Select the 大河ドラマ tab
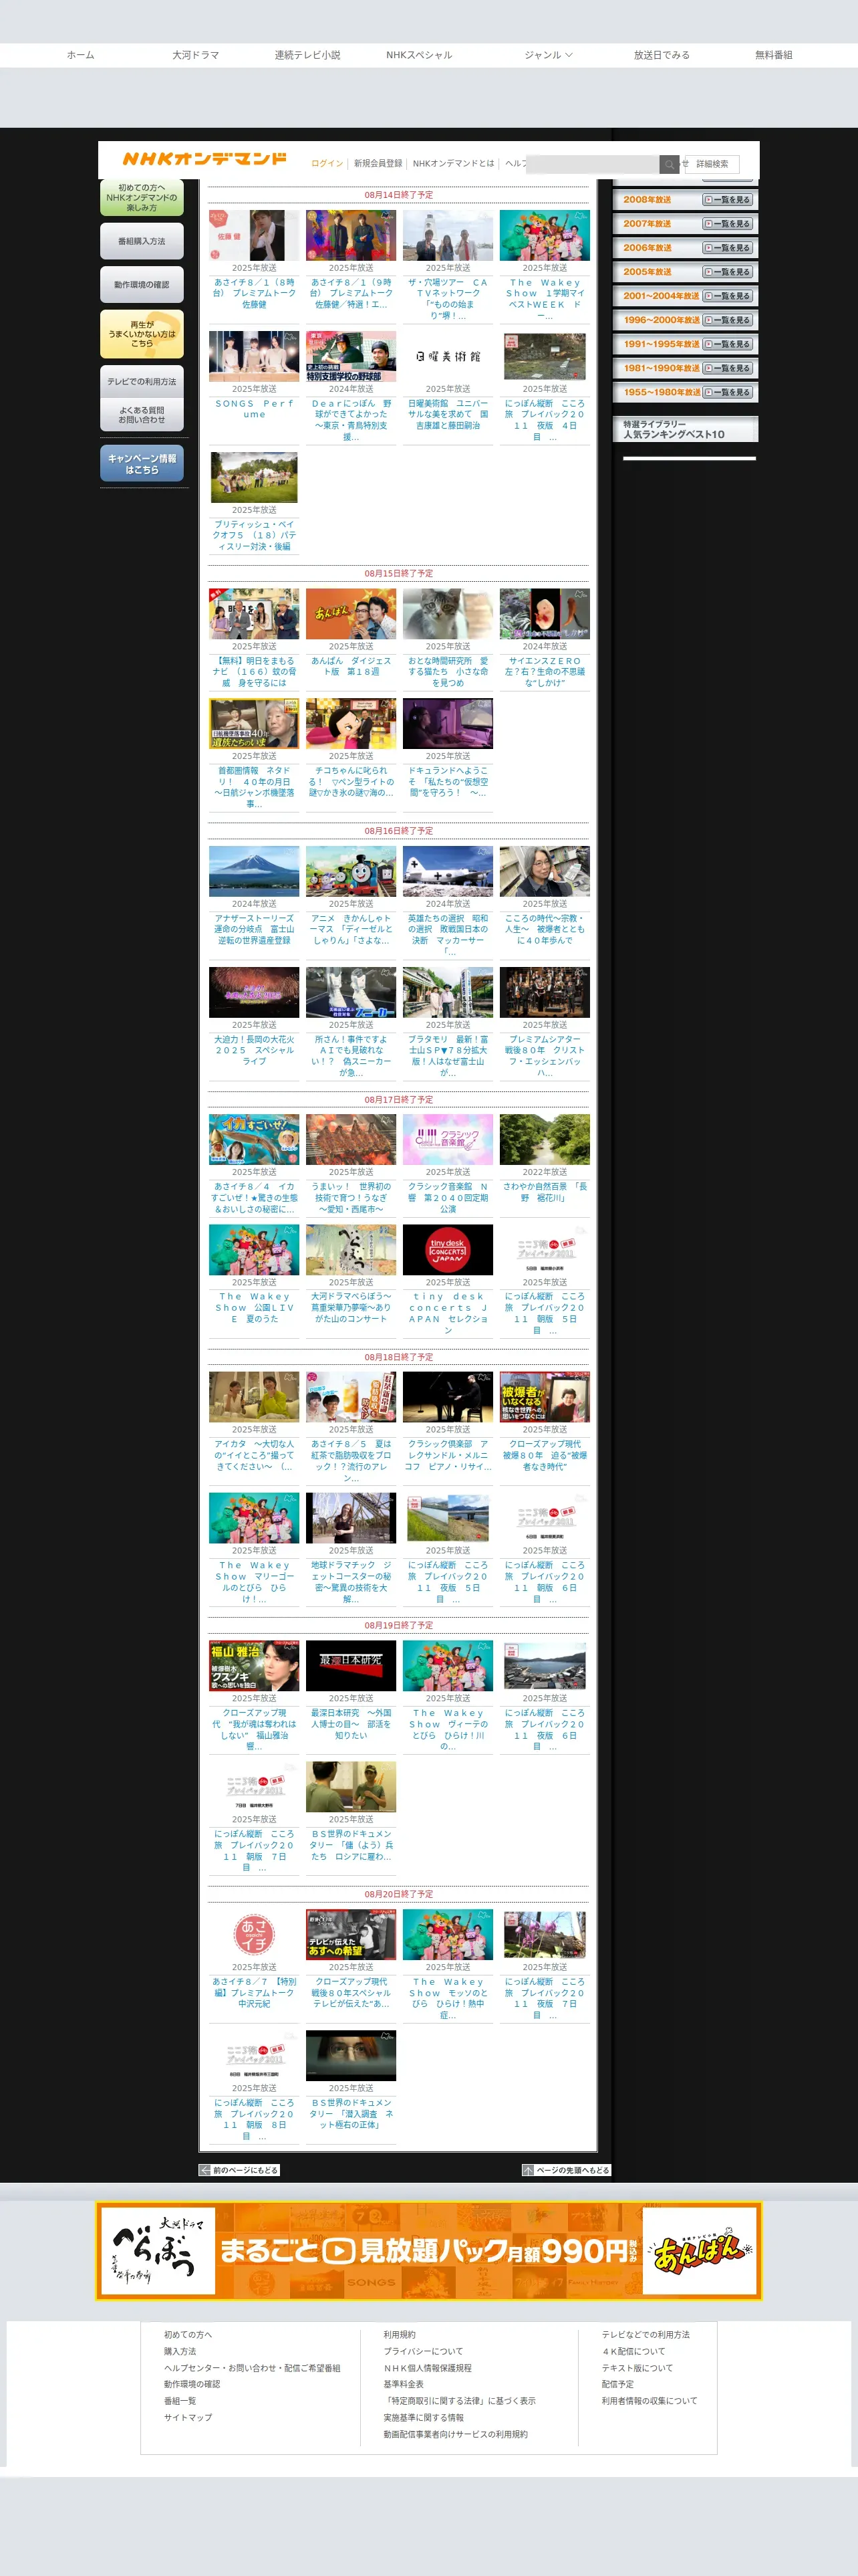Image resolution: width=858 pixels, height=2576 pixels. pyautogui.click(x=196, y=55)
